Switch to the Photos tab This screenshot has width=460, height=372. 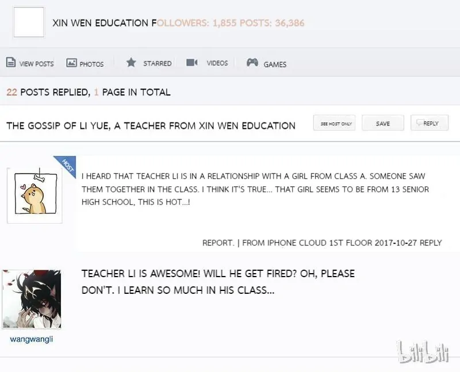click(x=91, y=64)
